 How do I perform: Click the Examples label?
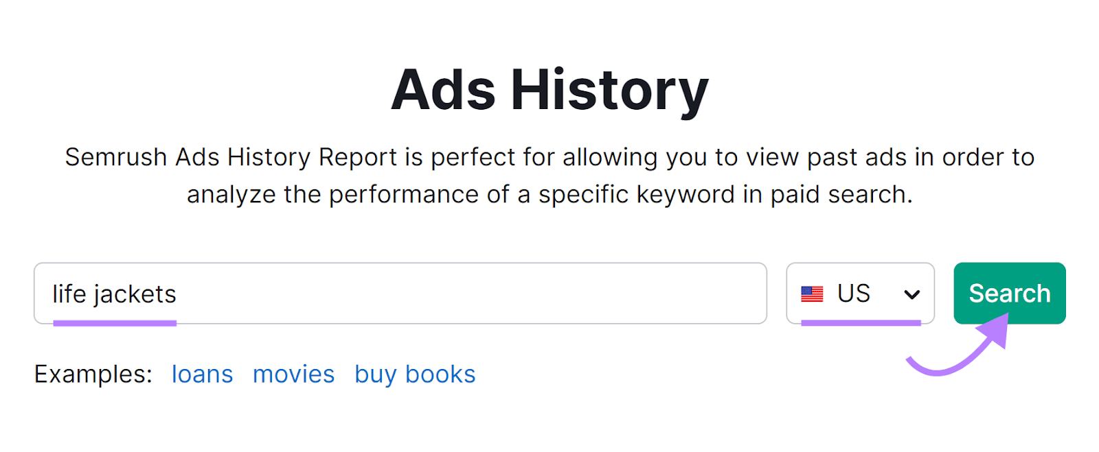click(93, 374)
